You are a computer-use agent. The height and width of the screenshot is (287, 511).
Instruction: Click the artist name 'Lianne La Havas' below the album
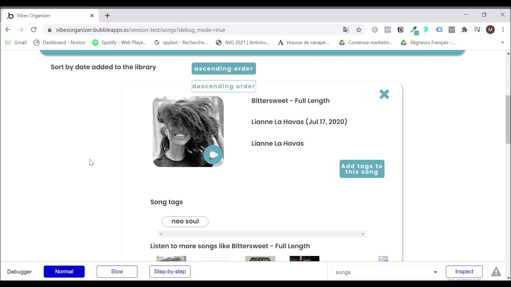click(277, 143)
